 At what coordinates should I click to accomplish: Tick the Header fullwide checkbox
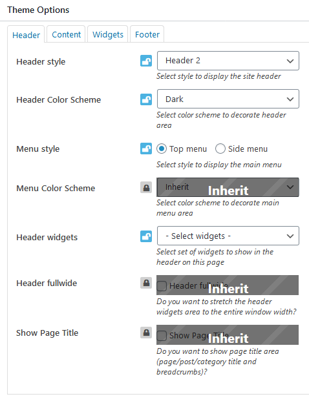[162, 286]
